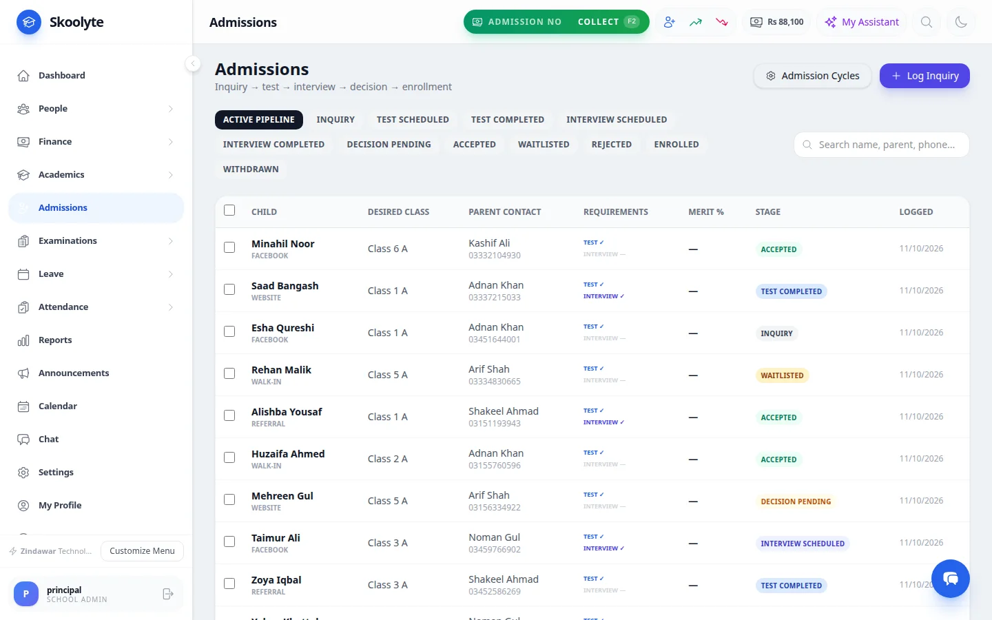Image resolution: width=992 pixels, height=620 pixels.
Task: Collapse the sidebar with the arrow handle
Action: click(193, 63)
